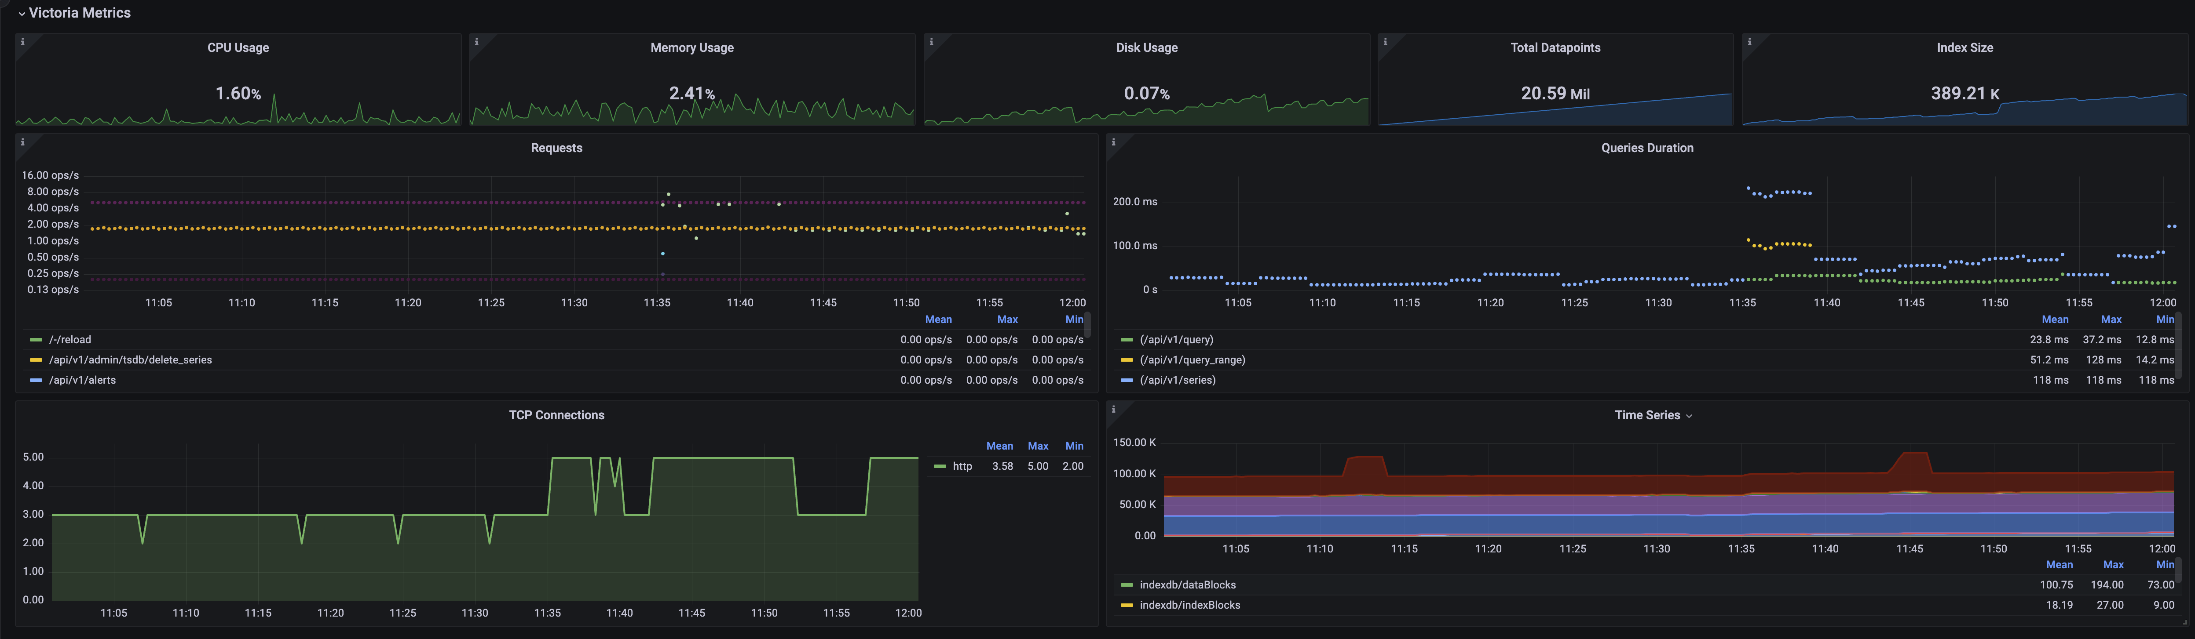Click the Disk Usage panel info icon

(x=931, y=42)
